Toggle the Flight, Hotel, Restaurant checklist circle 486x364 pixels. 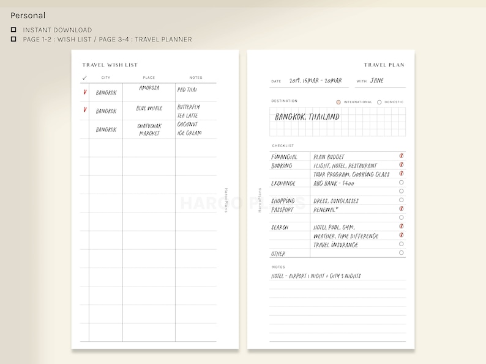[x=402, y=164]
